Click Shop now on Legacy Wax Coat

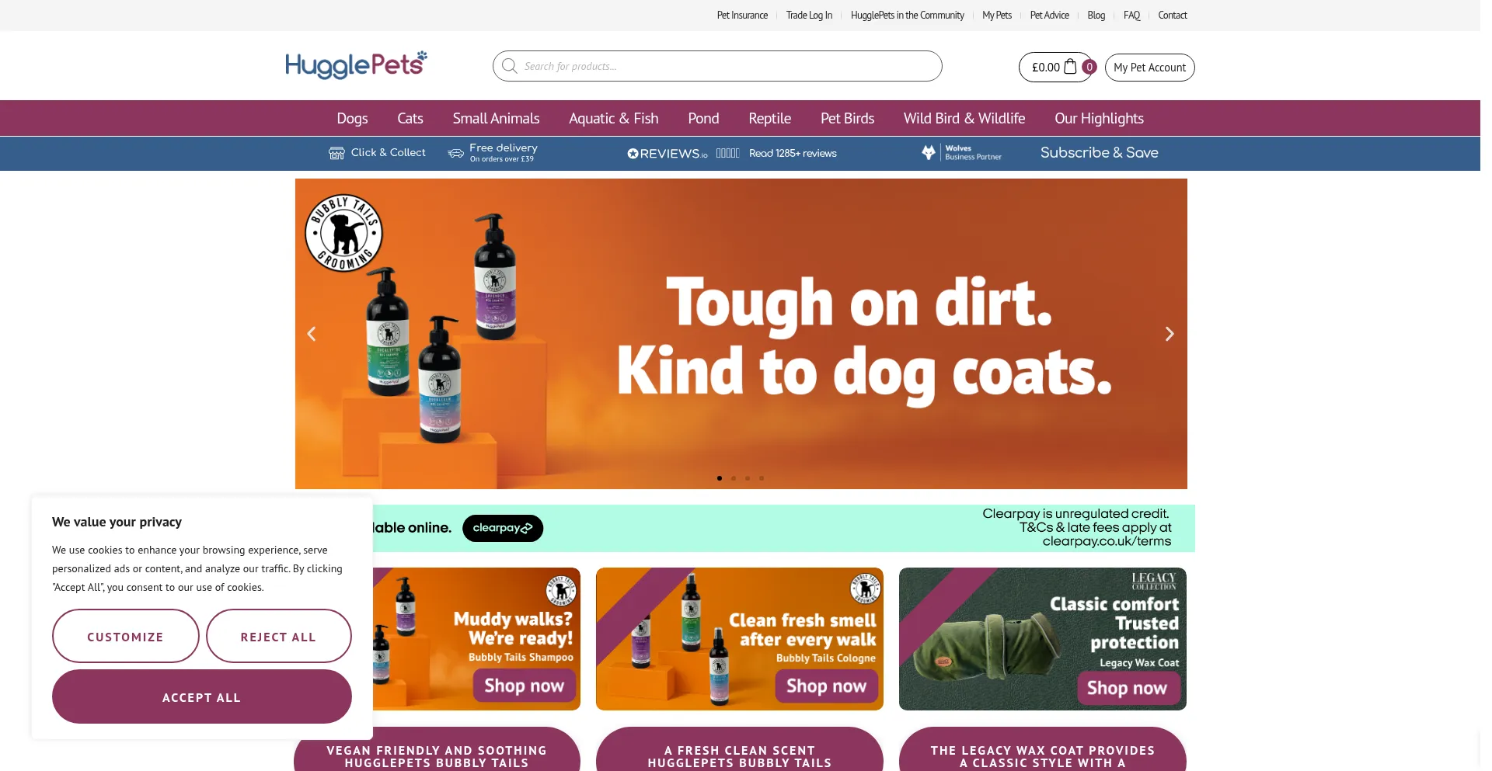[1128, 687]
